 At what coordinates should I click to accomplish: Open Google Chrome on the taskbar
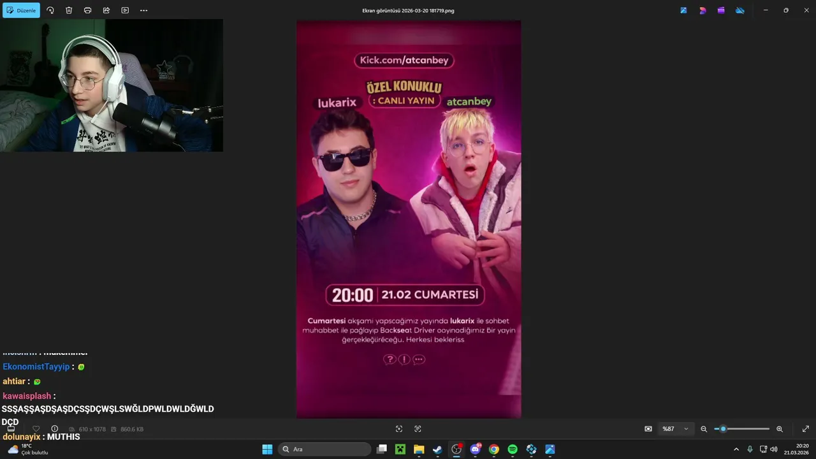493,449
